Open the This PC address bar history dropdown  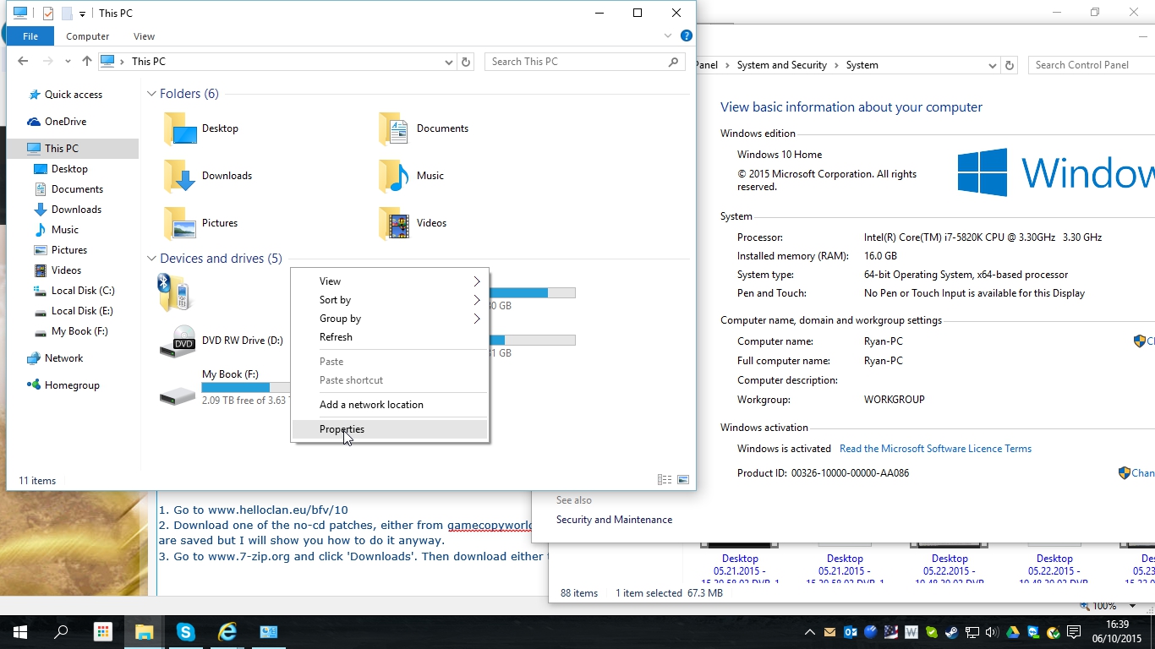click(x=449, y=62)
